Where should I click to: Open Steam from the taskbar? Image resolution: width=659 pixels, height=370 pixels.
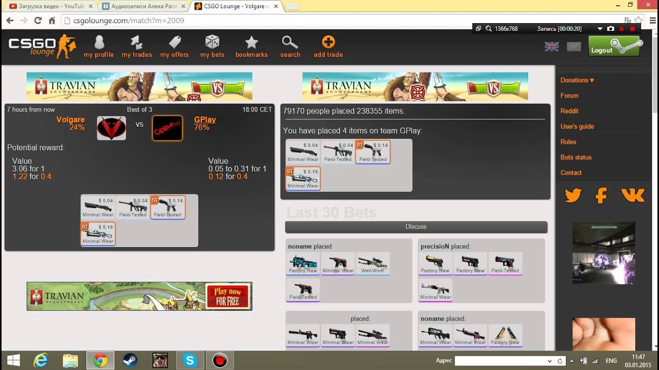tap(130, 361)
